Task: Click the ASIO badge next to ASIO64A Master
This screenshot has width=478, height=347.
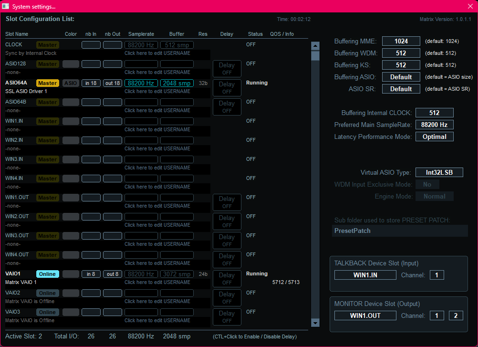Action: pos(70,83)
